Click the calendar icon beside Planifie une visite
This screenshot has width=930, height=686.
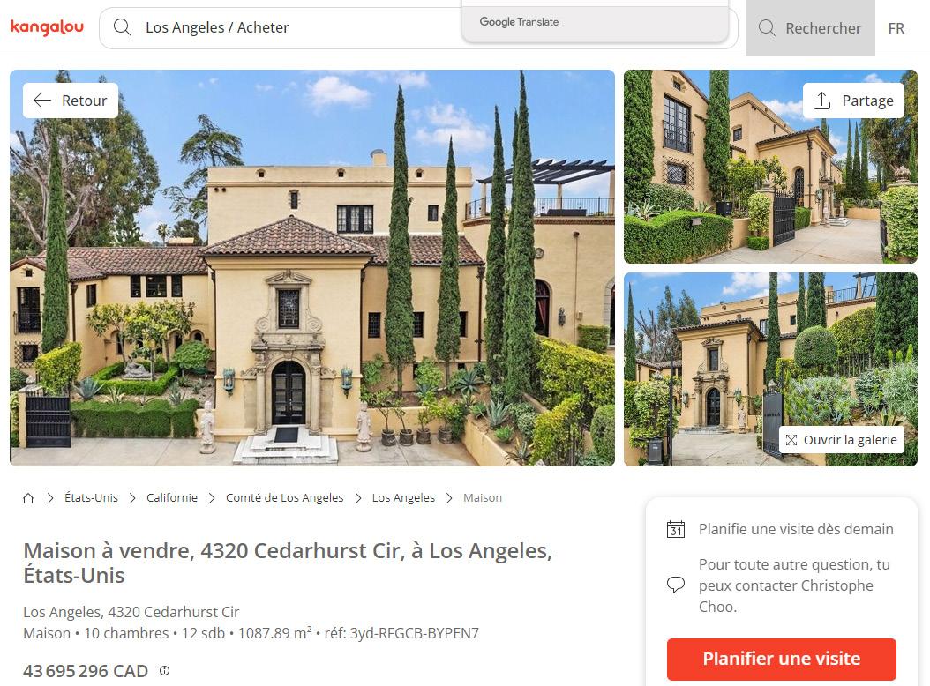pyautogui.click(x=676, y=529)
